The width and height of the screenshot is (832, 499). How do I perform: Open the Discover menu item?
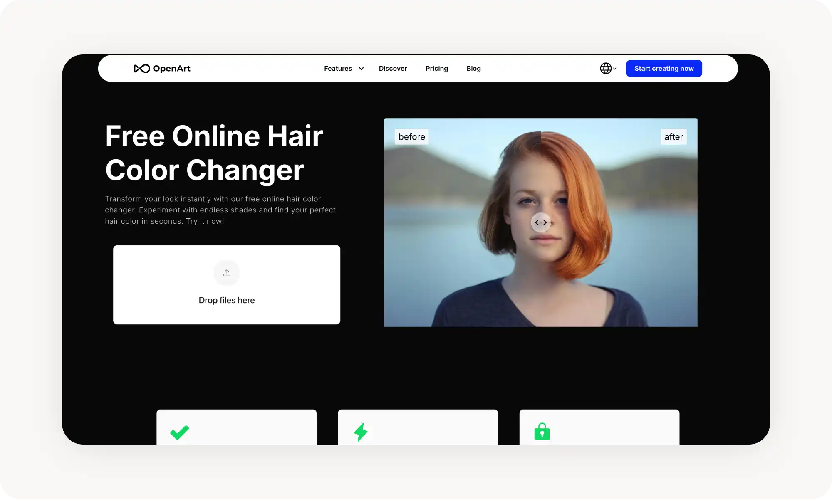393,68
